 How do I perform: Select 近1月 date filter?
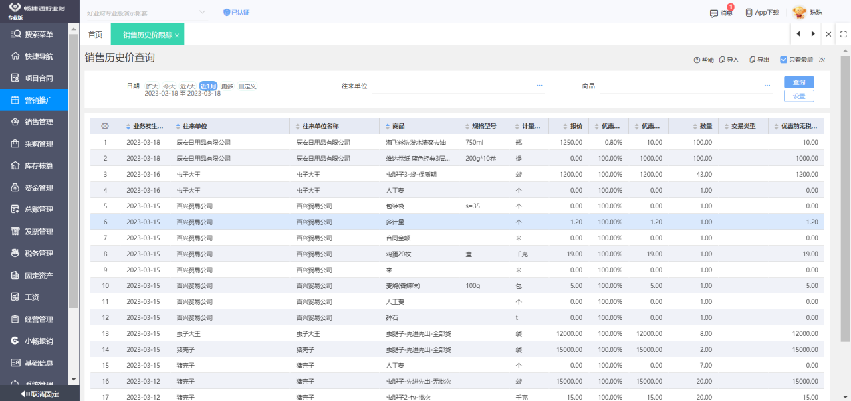[208, 86]
